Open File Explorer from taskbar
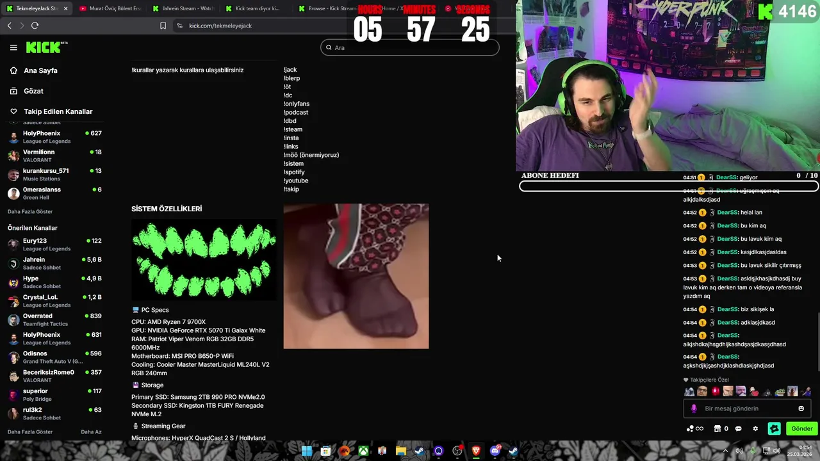The image size is (820, 461). 401,451
